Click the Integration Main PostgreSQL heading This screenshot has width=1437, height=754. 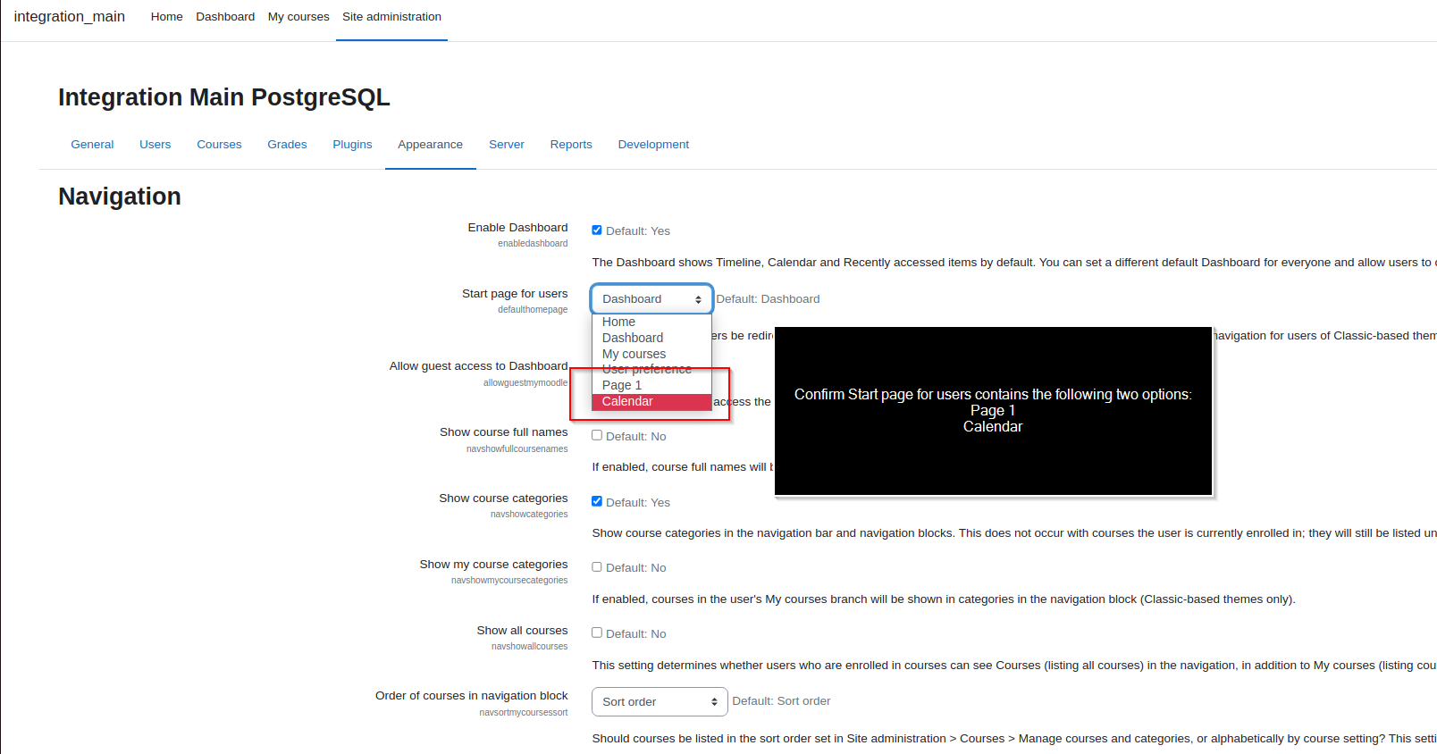click(224, 97)
